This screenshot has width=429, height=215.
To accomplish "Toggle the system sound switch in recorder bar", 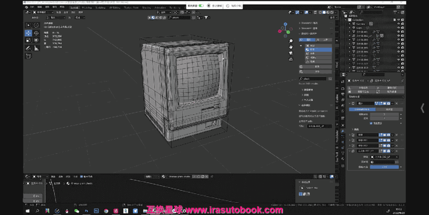I will tap(201, 6).
